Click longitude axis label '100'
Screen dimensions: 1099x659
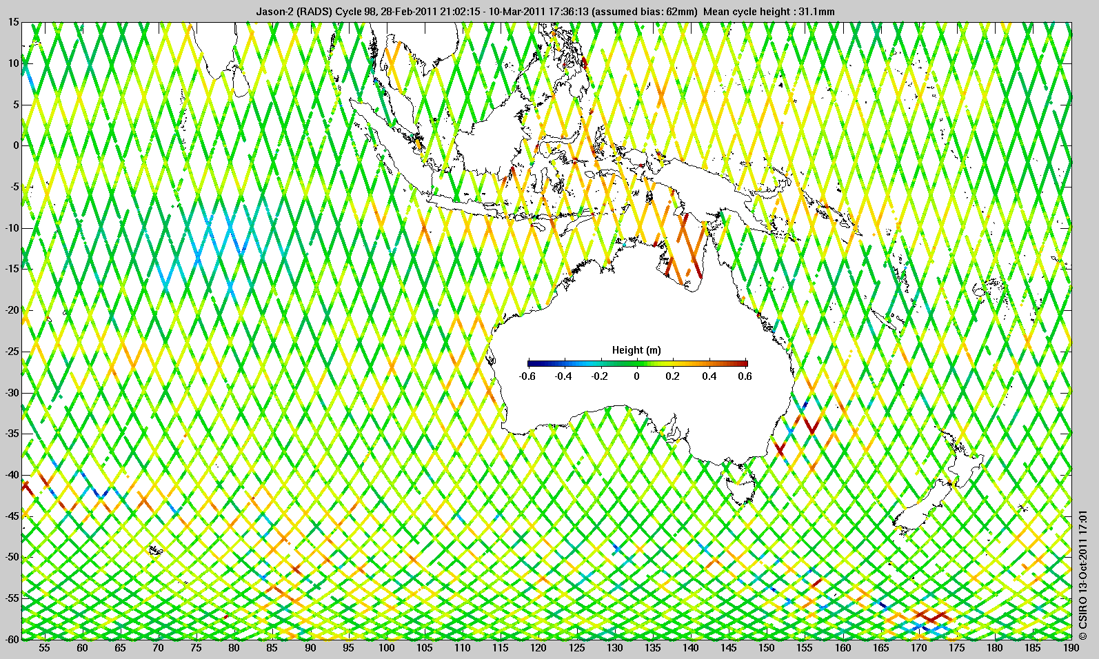[x=387, y=648]
